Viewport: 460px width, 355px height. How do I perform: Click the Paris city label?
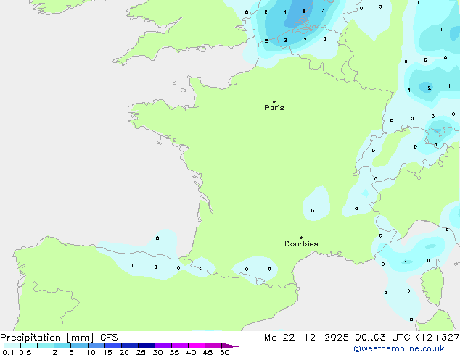[274, 108]
